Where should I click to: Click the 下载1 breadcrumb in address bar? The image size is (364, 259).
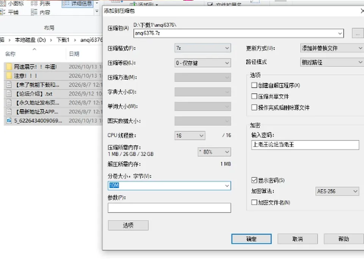63,40
